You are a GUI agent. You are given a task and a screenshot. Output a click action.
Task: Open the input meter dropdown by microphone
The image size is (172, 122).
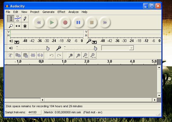[94, 42]
